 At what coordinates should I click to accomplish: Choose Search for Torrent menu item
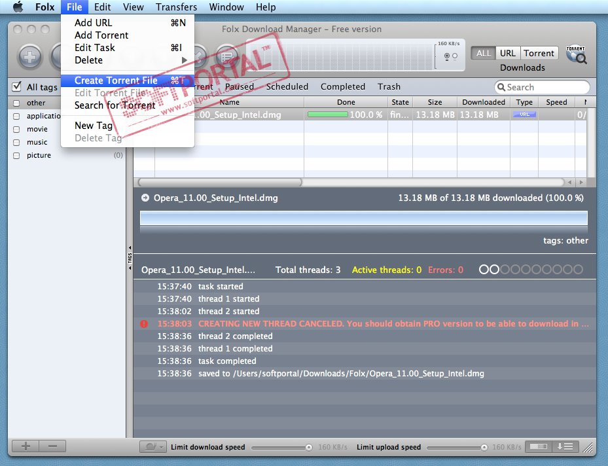click(128, 105)
